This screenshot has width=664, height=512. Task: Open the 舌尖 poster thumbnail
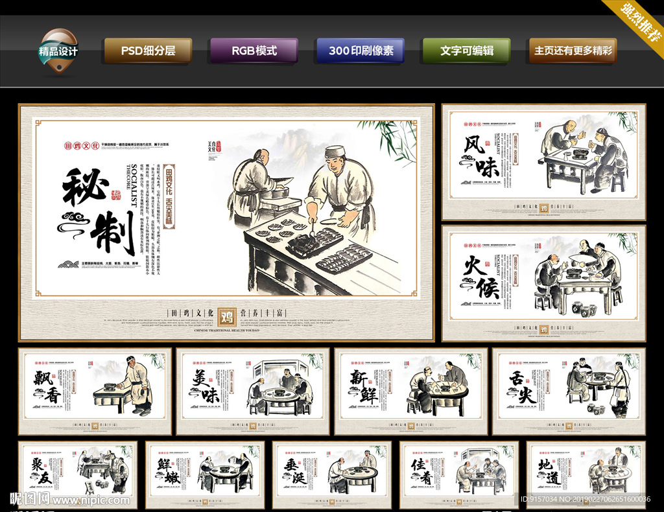[x=569, y=391]
